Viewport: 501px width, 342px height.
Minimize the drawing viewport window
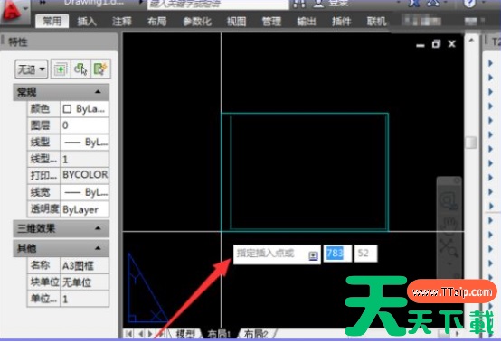[421, 45]
